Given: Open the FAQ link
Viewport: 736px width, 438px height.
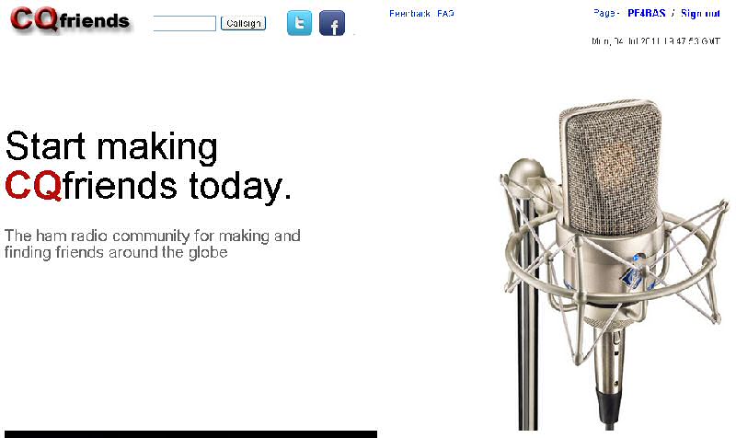Looking at the screenshot, I should (x=445, y=14).
